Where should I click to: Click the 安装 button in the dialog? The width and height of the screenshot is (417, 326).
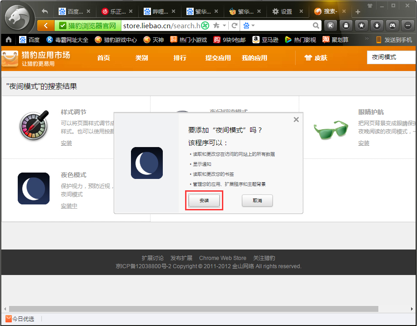tap(204, 200)
